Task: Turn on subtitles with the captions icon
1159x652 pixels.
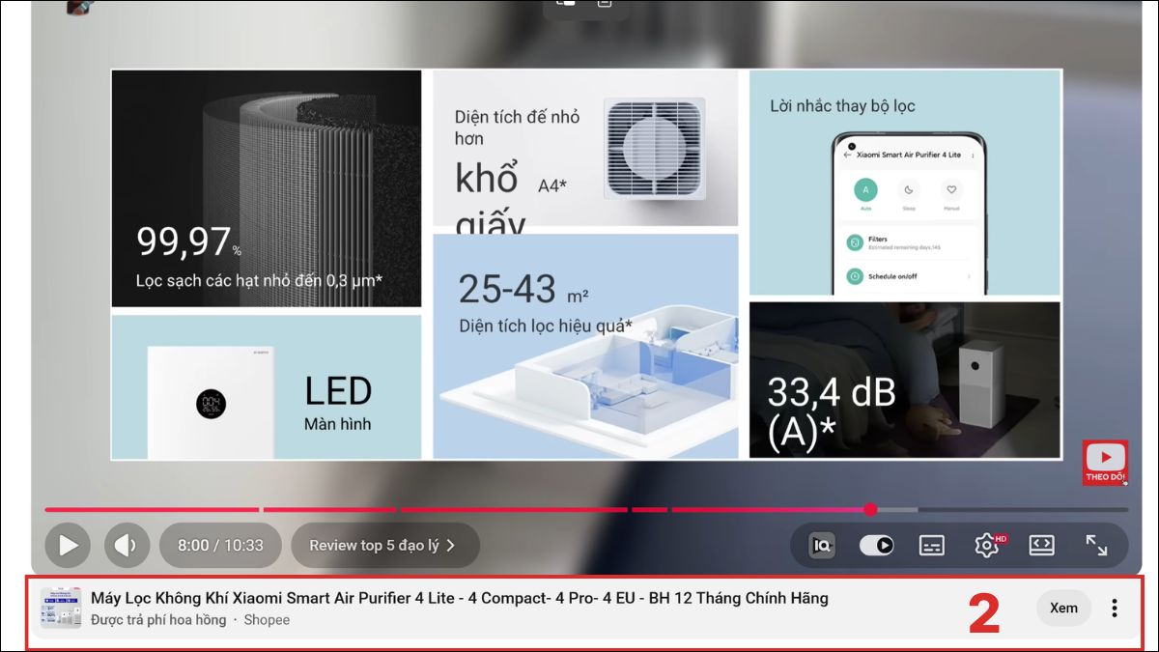Action: (x=932, y=546)
